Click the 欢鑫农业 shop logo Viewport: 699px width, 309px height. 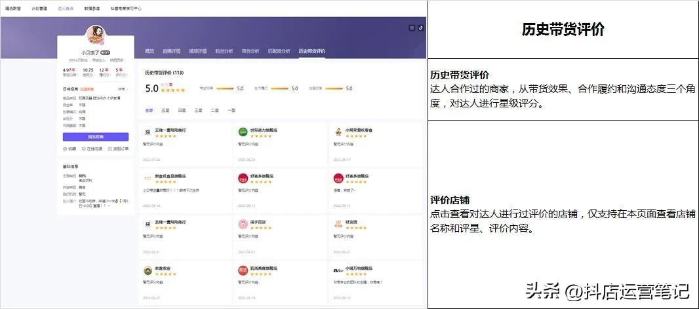(x=148, y=271)
